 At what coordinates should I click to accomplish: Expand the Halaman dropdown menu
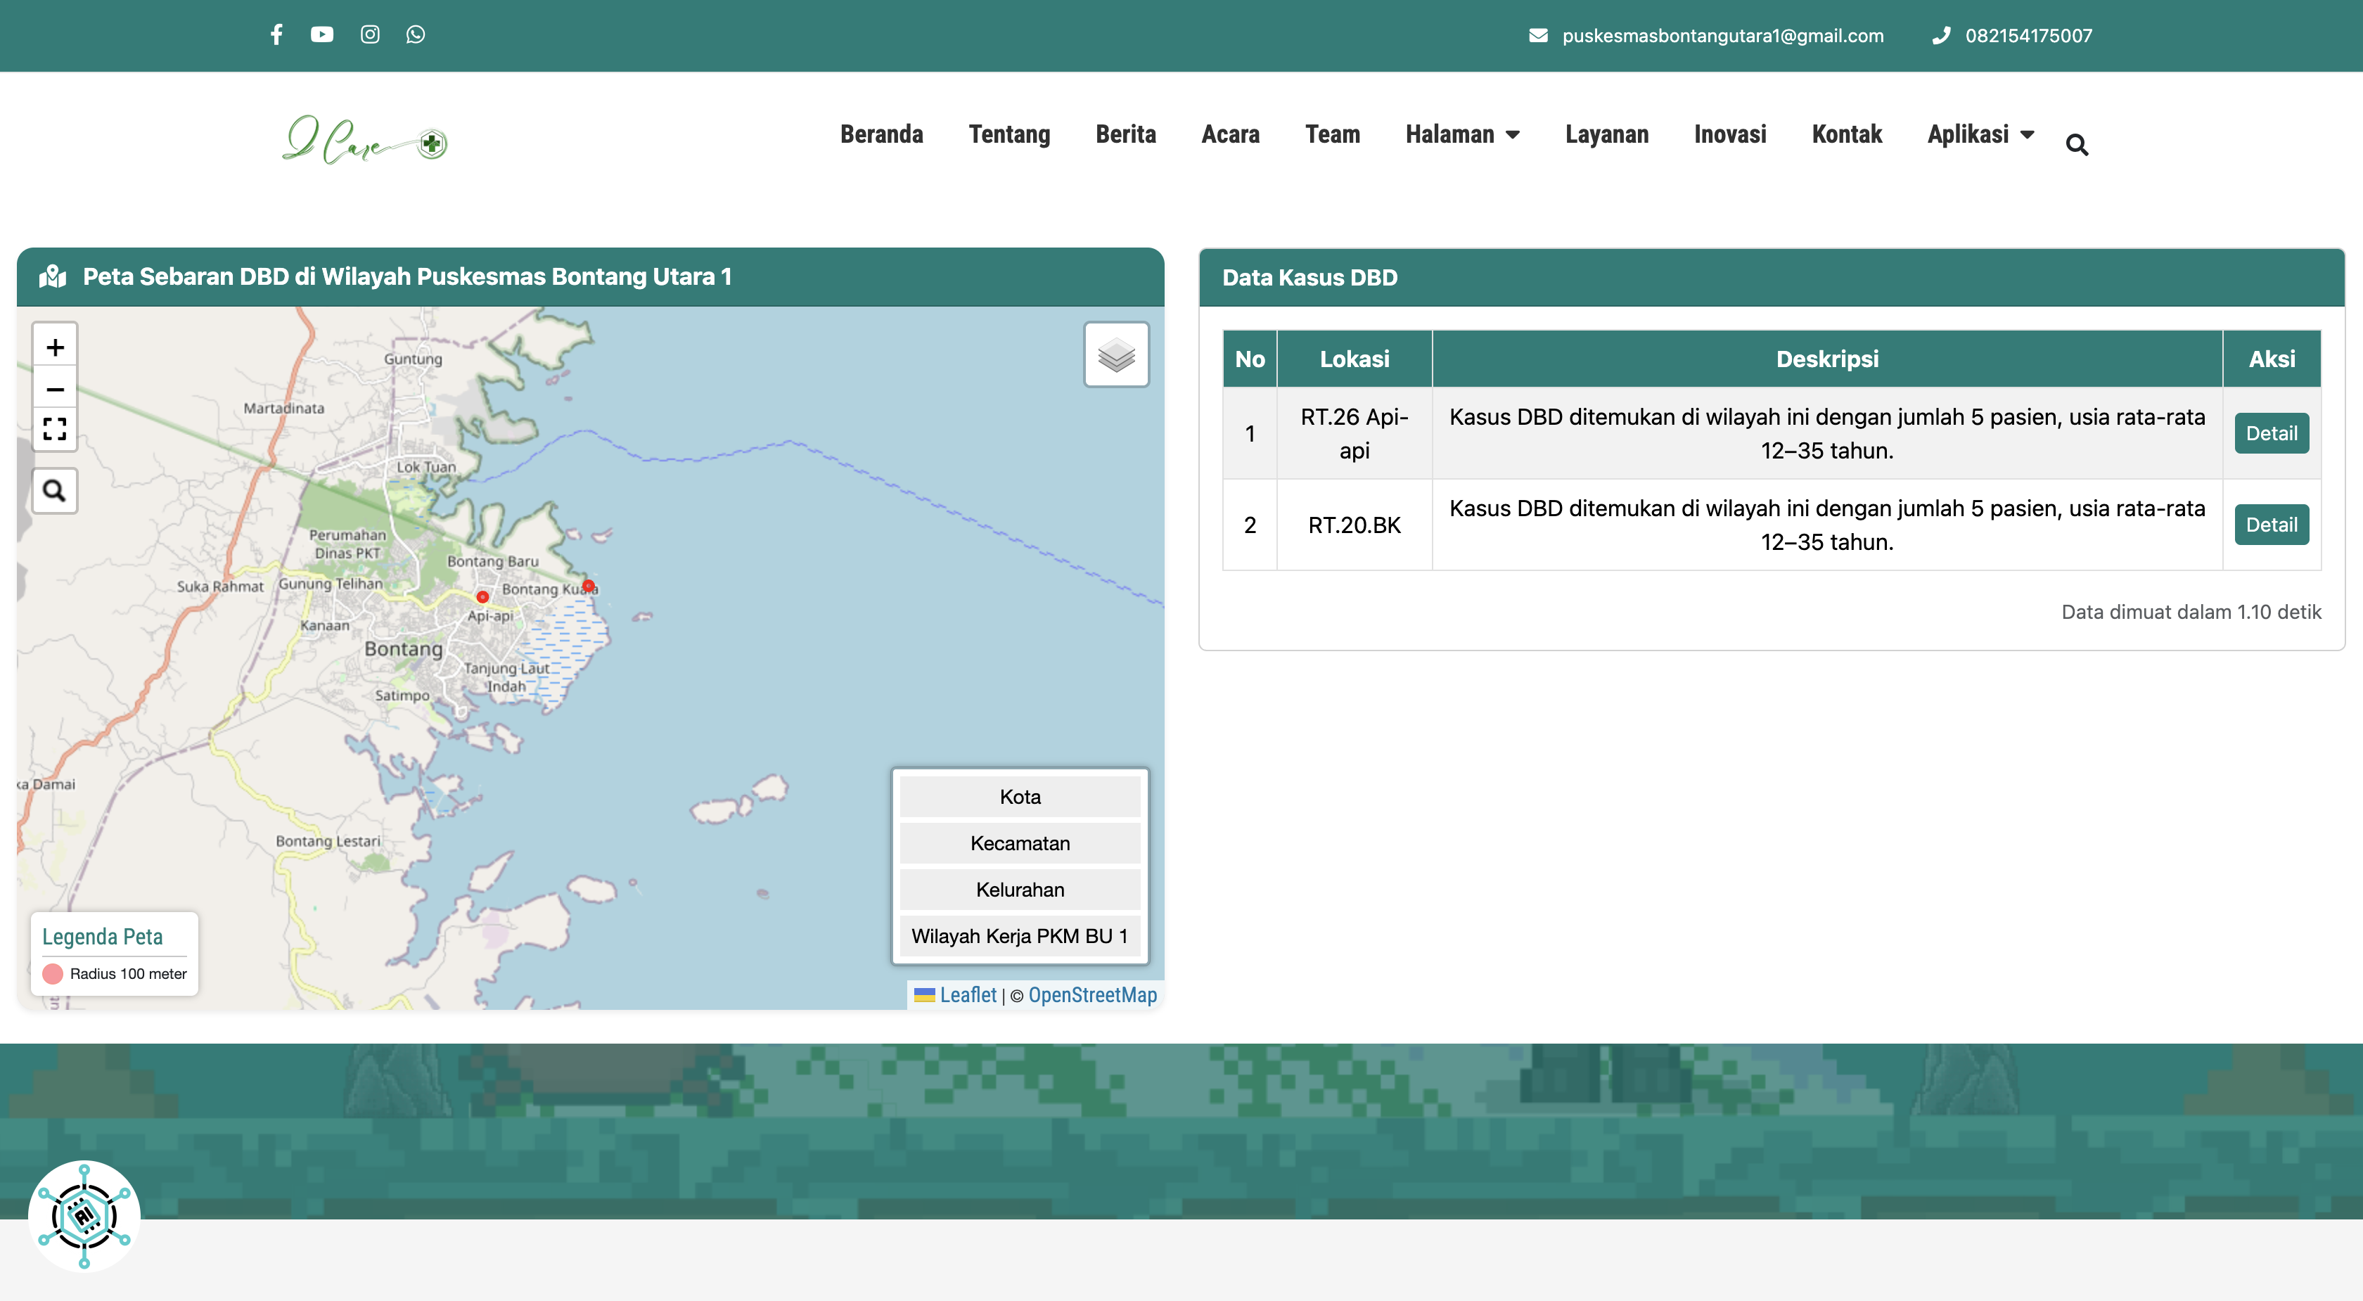pyautogui.click(x=1462, y=135)
